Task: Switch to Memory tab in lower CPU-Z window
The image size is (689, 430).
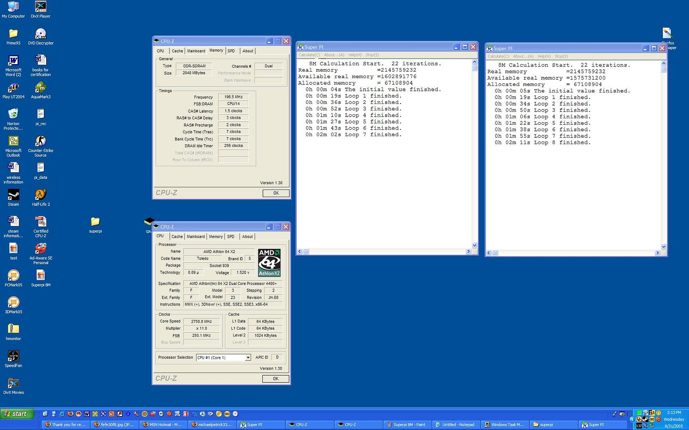Action: (216, 236)
